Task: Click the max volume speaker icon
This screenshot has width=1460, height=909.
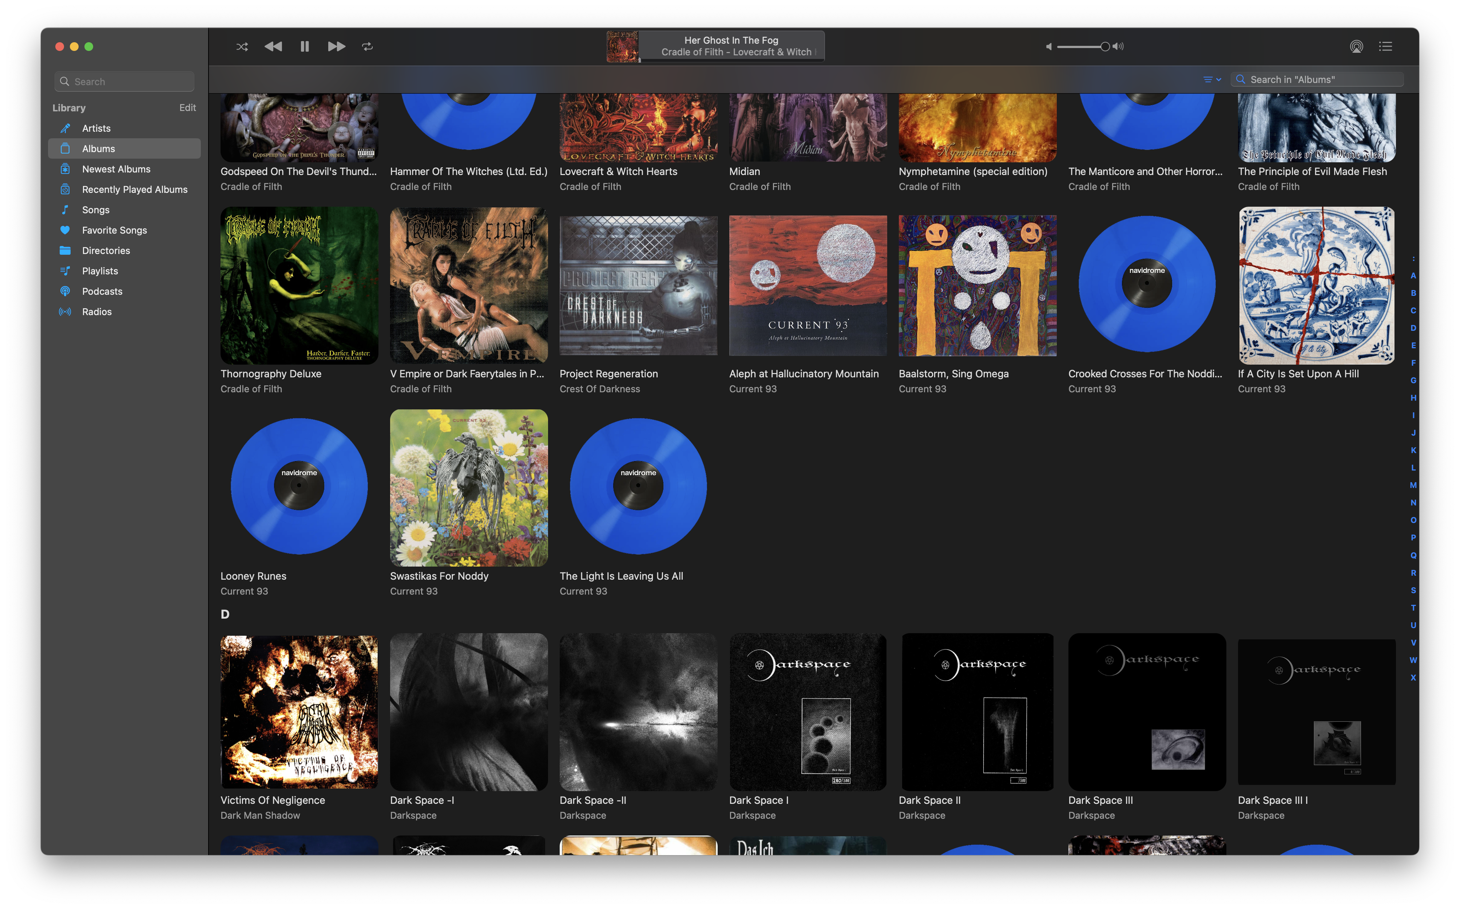Action: click(x=1118, y=46)
